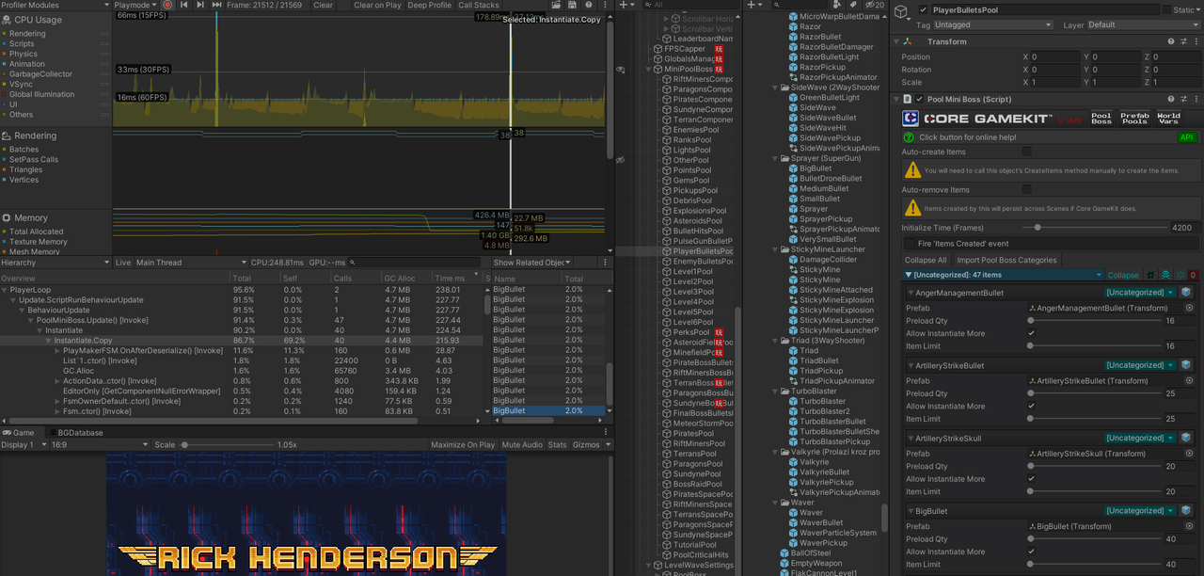Jump to the current latest frame
The height and width of the screenshot is (576, 1204).
click(217, 5)
